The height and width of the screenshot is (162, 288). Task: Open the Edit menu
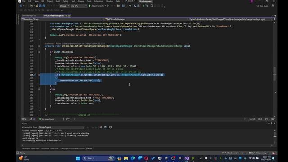[x=30, y=1]
